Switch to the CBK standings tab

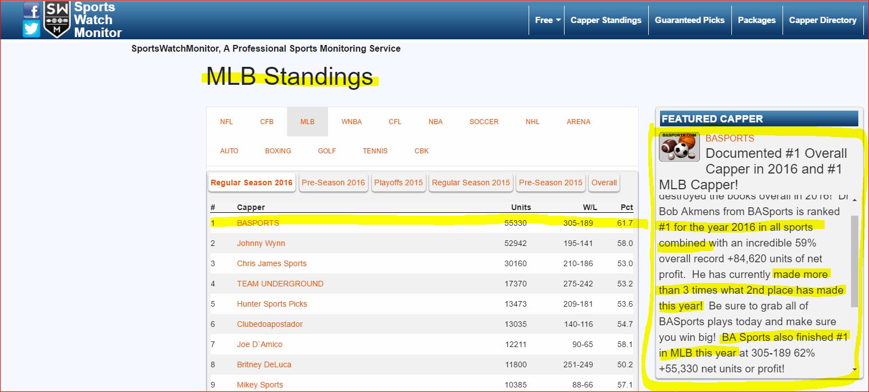pos(421,151)
